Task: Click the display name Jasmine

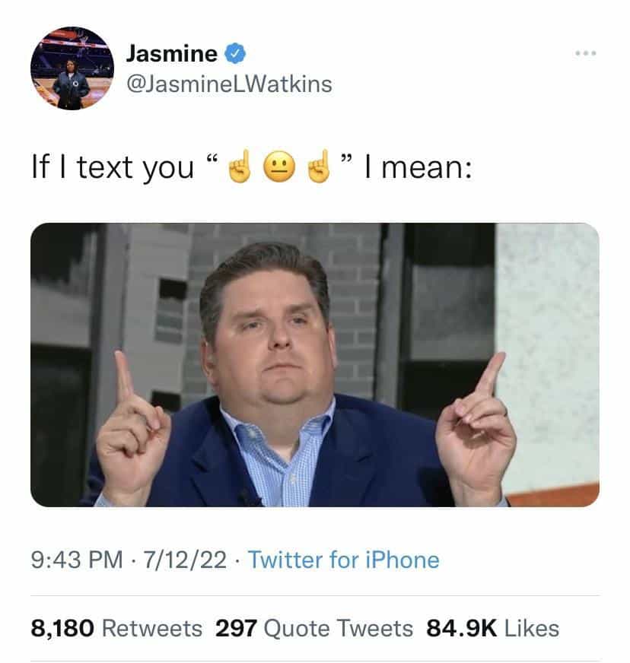Action: click(172, 54)
